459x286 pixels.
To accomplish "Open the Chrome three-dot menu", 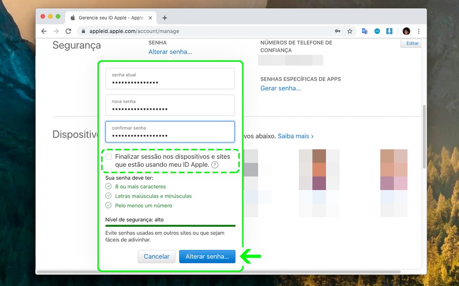I will (x=419, y=31).
